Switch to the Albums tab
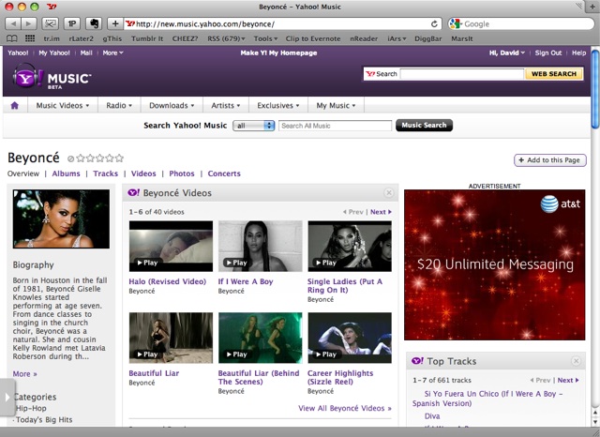 pos(66,173)
